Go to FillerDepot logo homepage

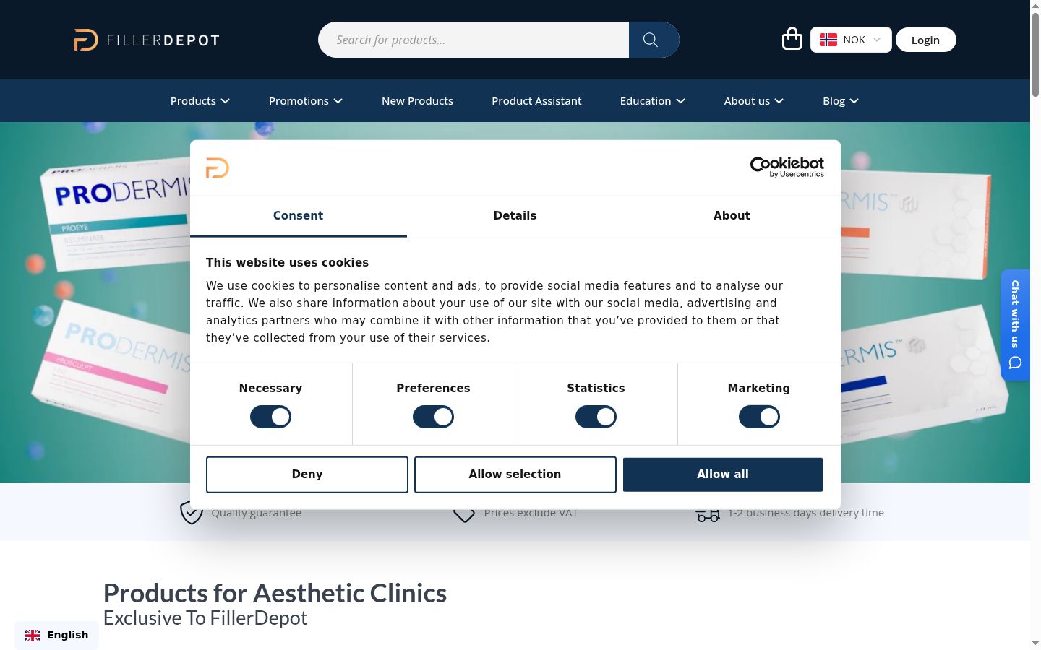point(147,40)
